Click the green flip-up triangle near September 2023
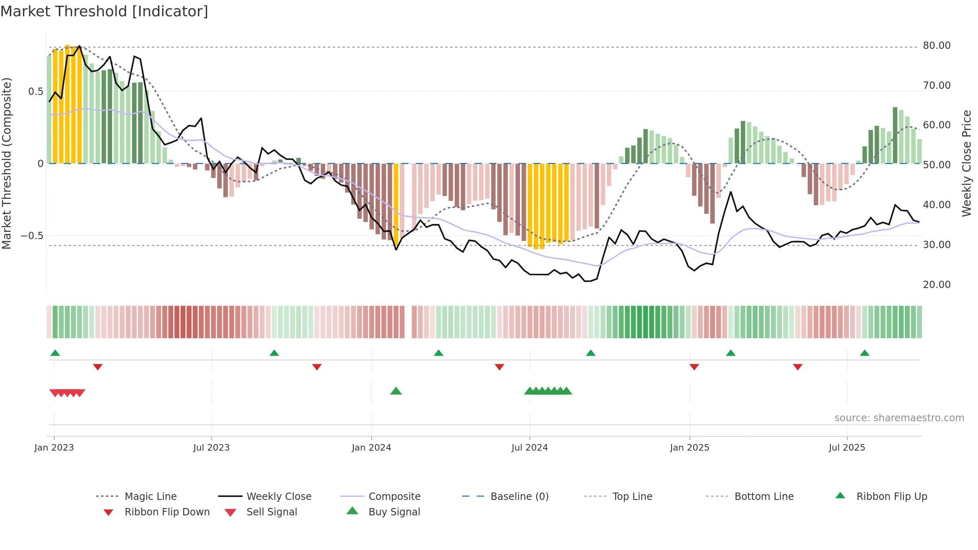978x550 pixels. tap(274, 353)
